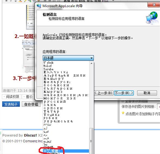This screenshot has width=160, height=154.
Task: Open 售价 option in forum editor
Action: pos(28,97)
